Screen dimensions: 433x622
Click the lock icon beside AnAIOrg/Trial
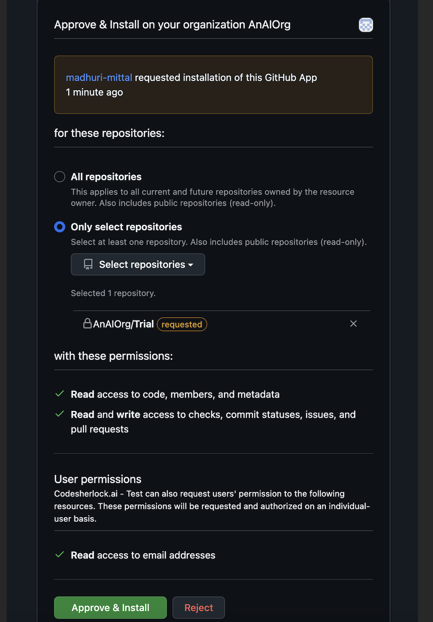click(x=87, y=323)
